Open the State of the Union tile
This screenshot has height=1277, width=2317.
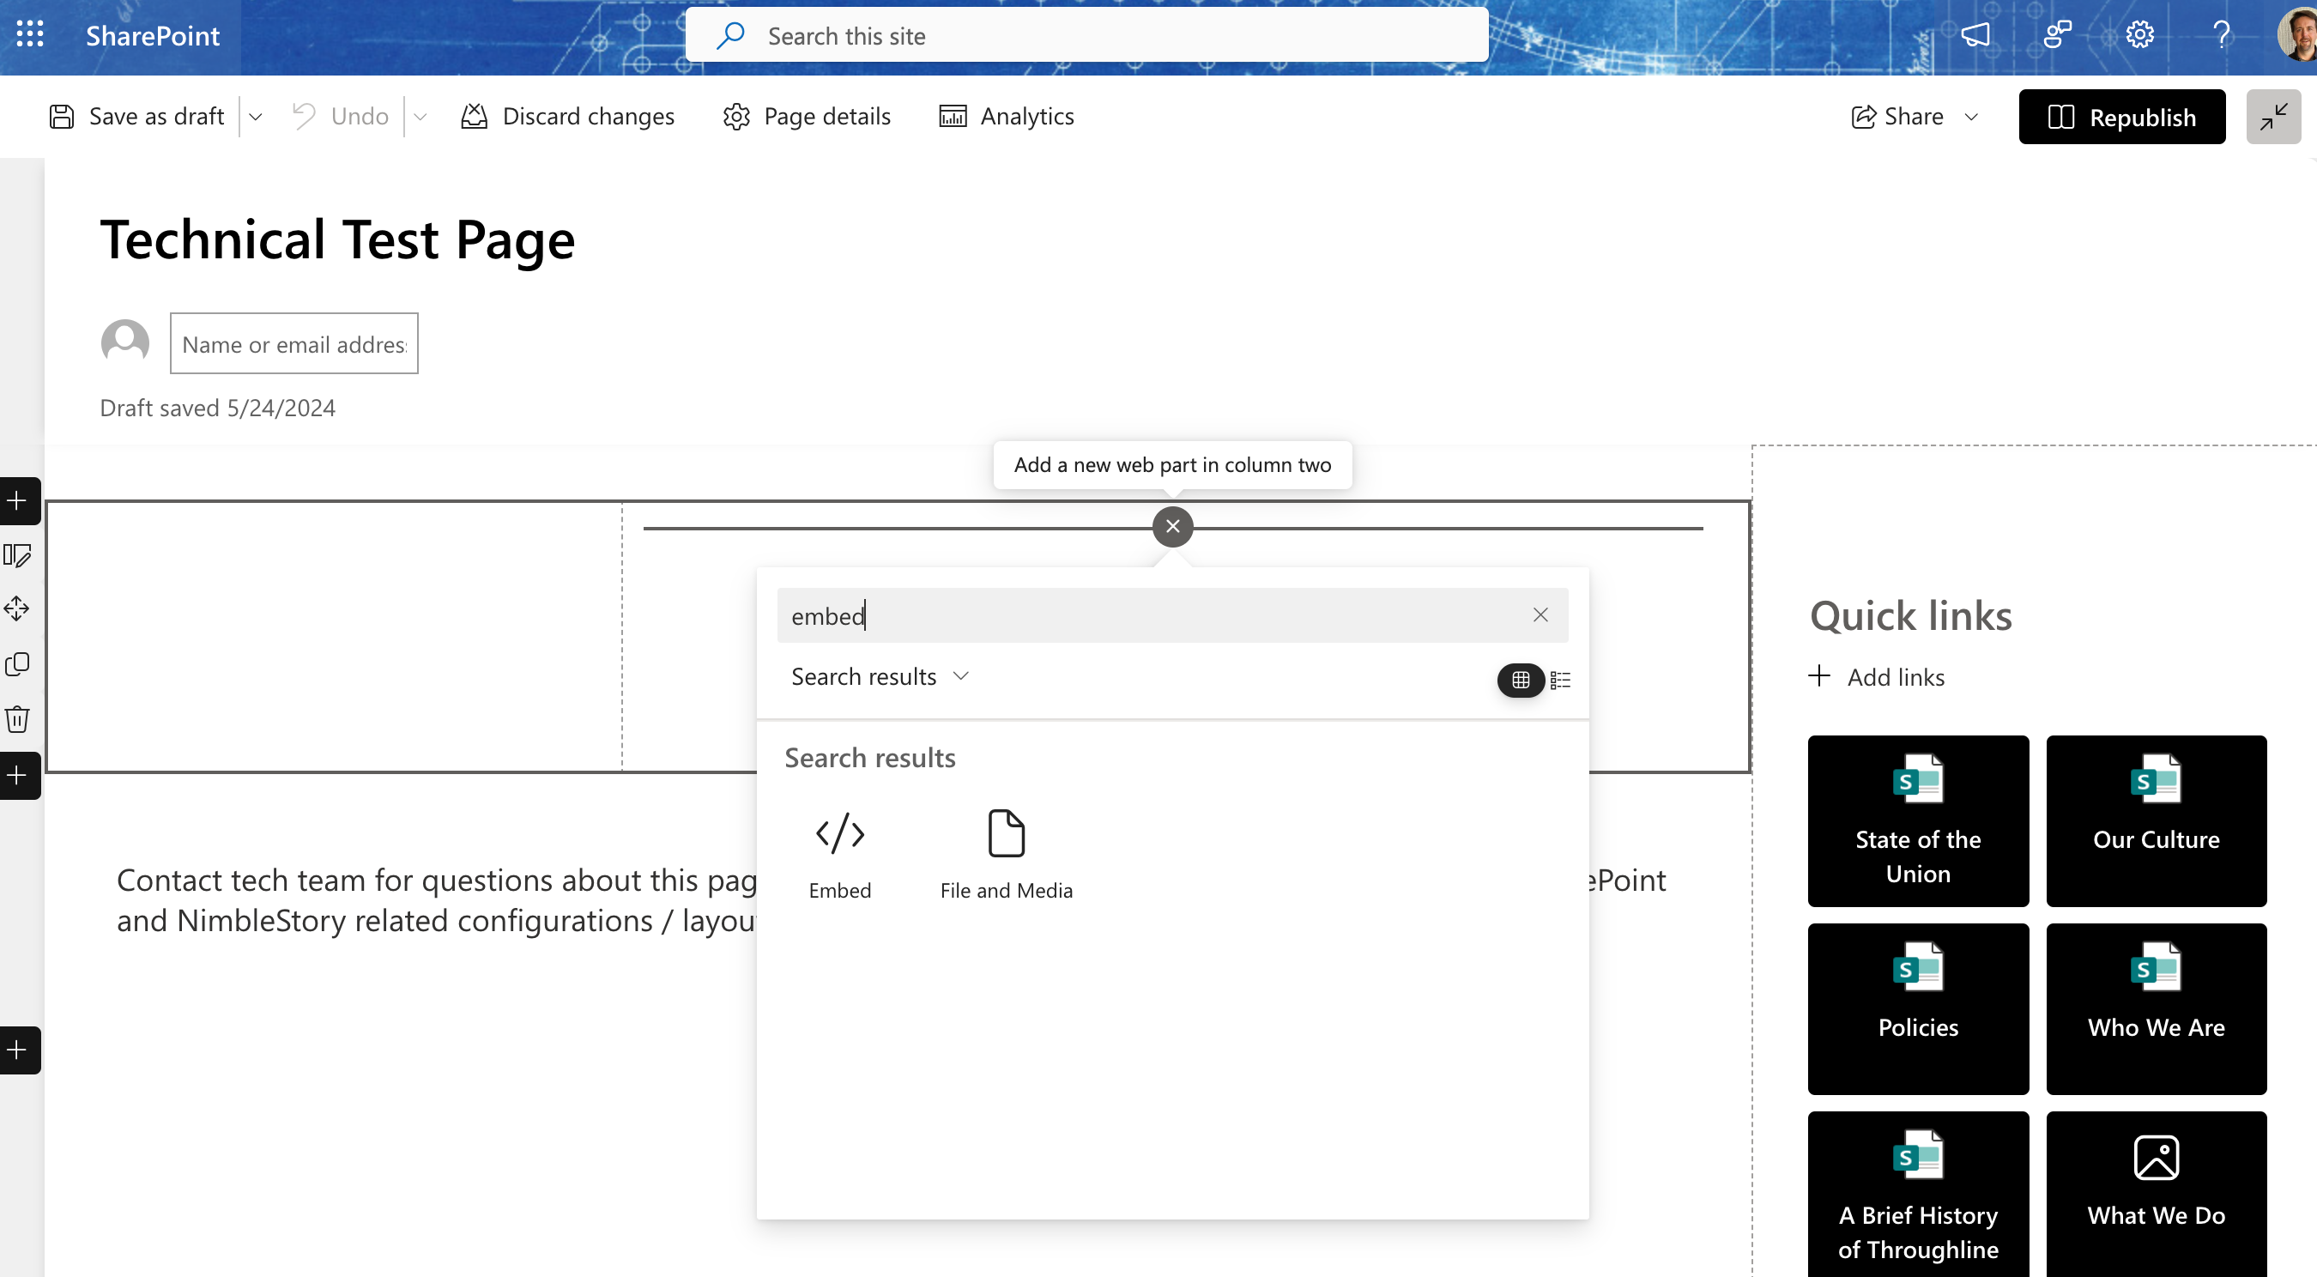click(1918, 821)
